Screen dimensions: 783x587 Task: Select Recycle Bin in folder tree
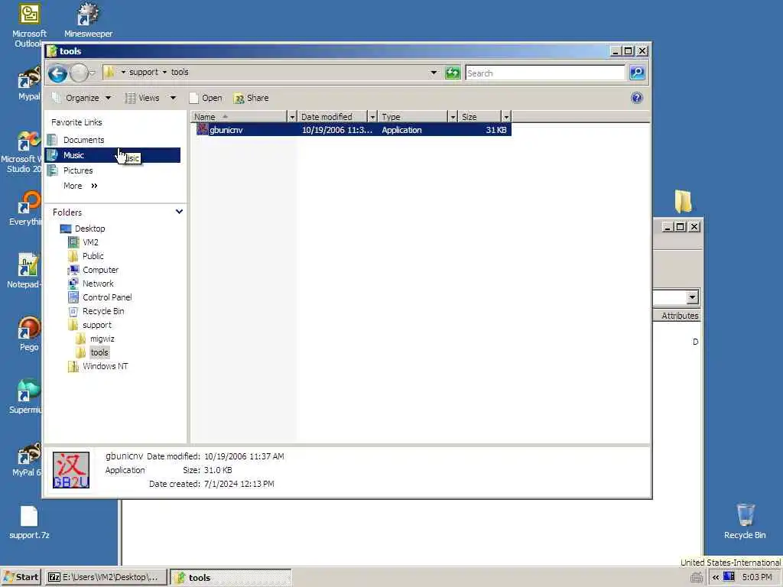[103, 311]
